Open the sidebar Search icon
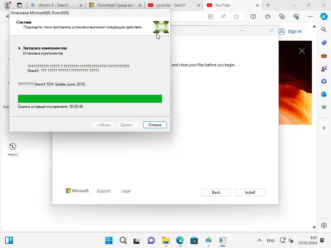Image resolution: width=331 pixels, height=248 pixels. [324, 29]
